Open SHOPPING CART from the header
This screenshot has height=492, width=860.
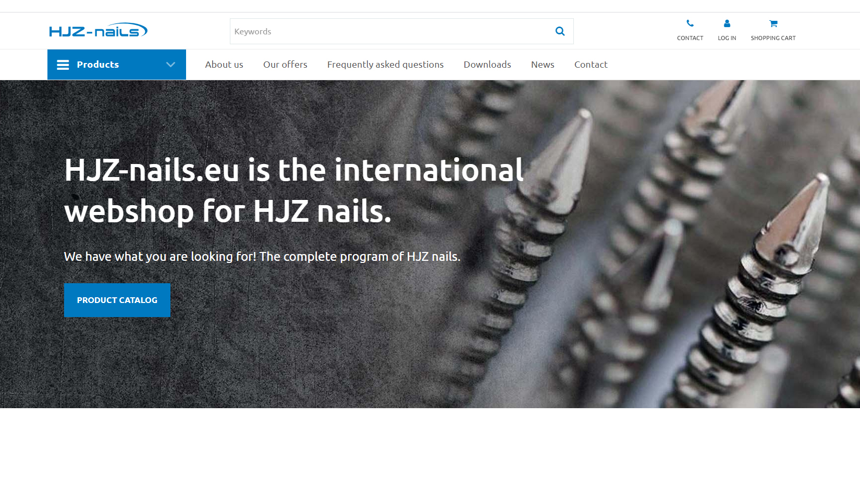click(x=773, y=37)
